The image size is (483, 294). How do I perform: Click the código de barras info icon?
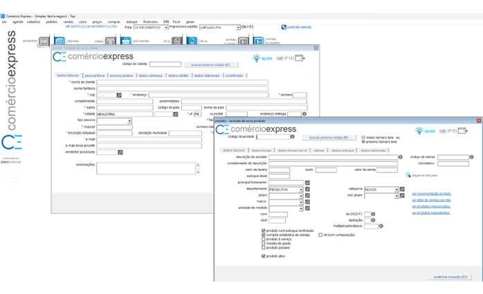pyautogui.click(x=472, y=157)
